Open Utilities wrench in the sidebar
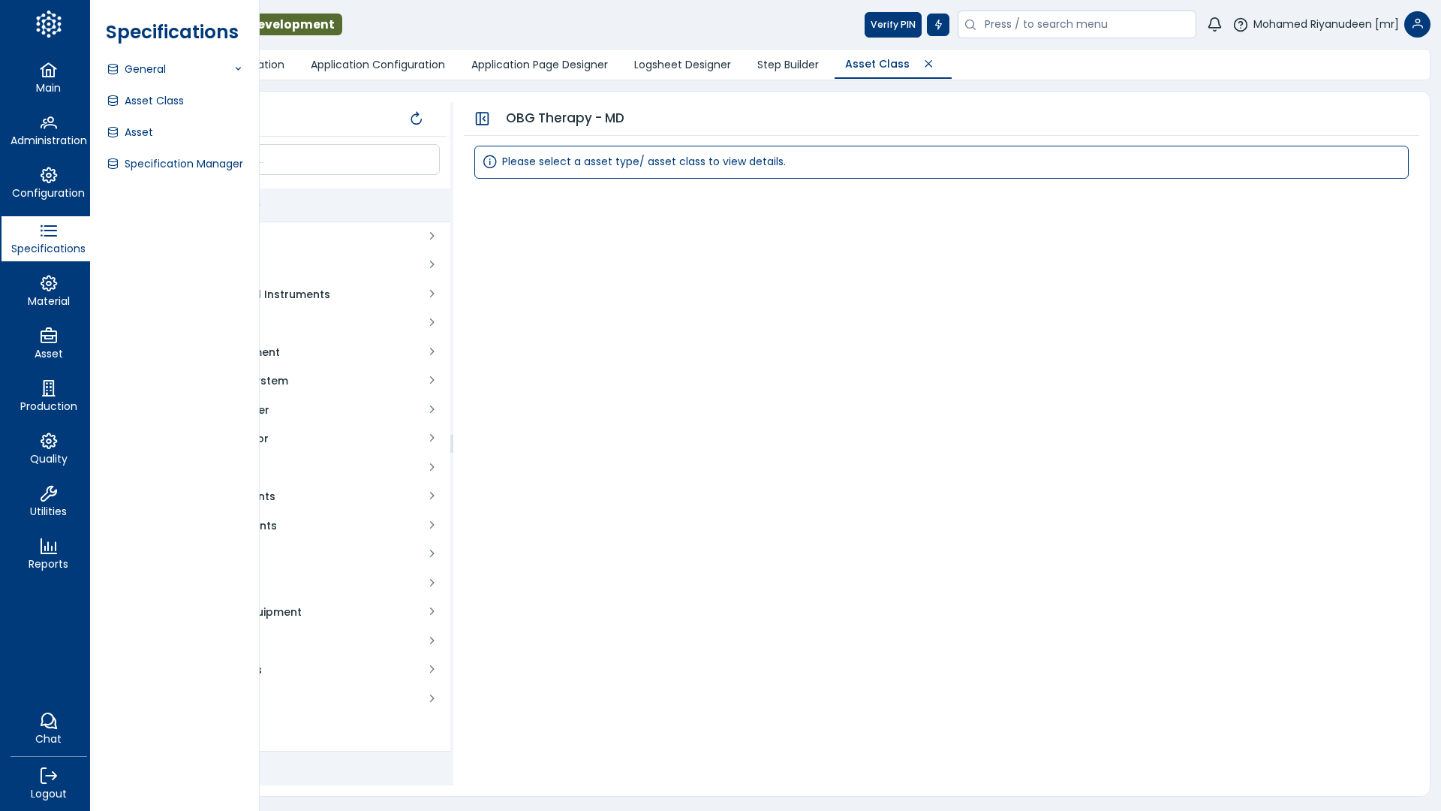The height and width of the screenshot is (811, 1441). point(48,501)
